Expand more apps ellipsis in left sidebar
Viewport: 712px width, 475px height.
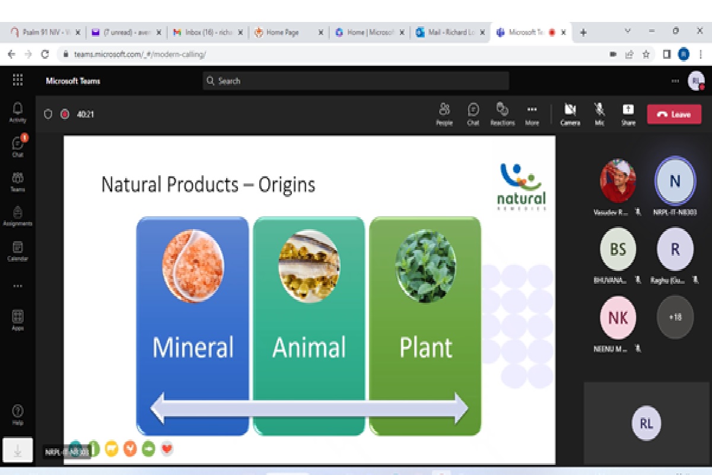(18, 286)
